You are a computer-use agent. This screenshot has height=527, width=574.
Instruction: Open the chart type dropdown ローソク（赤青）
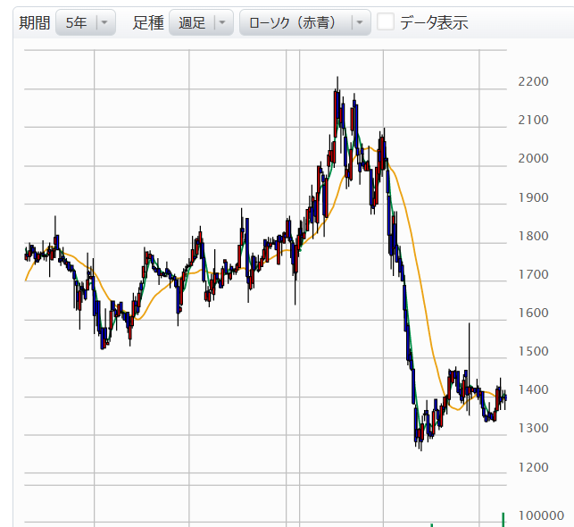coord(305,22)
